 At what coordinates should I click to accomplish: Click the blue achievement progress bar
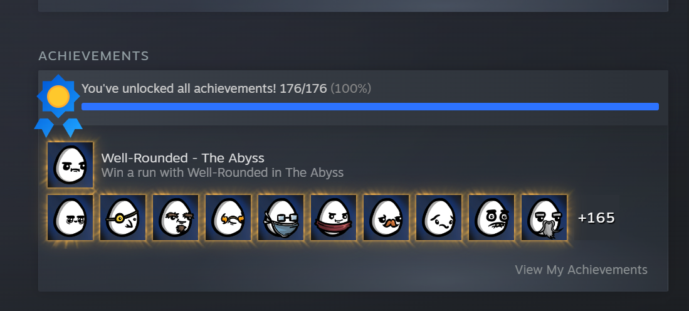coord(370,107)
